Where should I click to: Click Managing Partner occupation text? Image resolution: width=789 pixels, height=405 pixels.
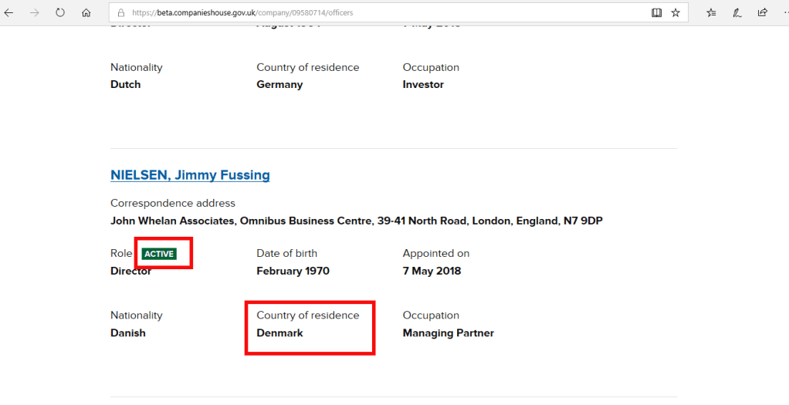pyautogui.click(x=448, y=333)
